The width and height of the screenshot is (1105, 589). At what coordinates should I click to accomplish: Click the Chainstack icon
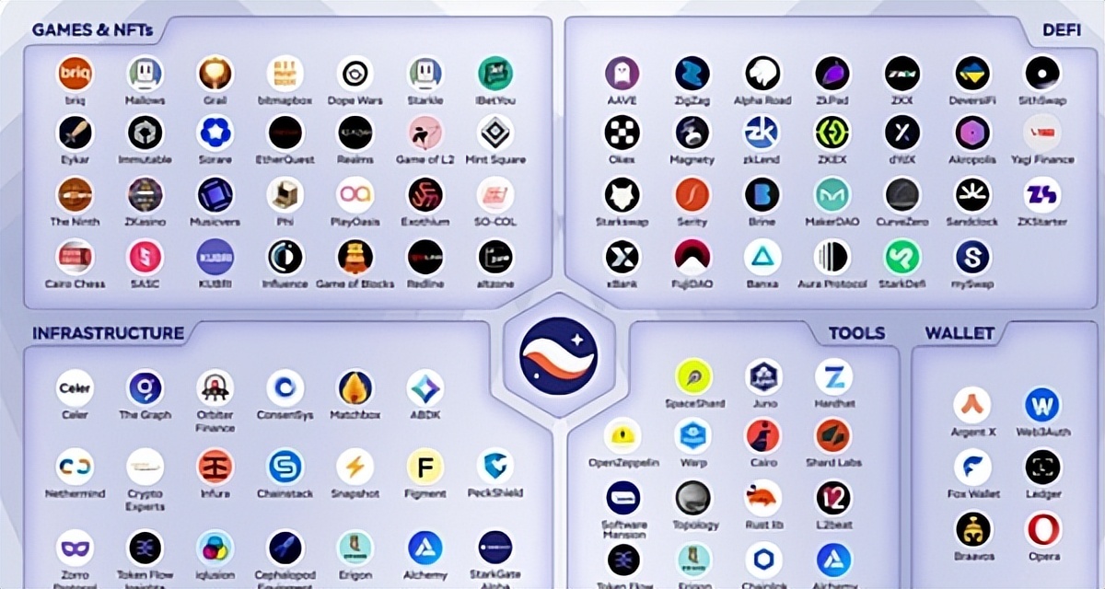point(285,467)
